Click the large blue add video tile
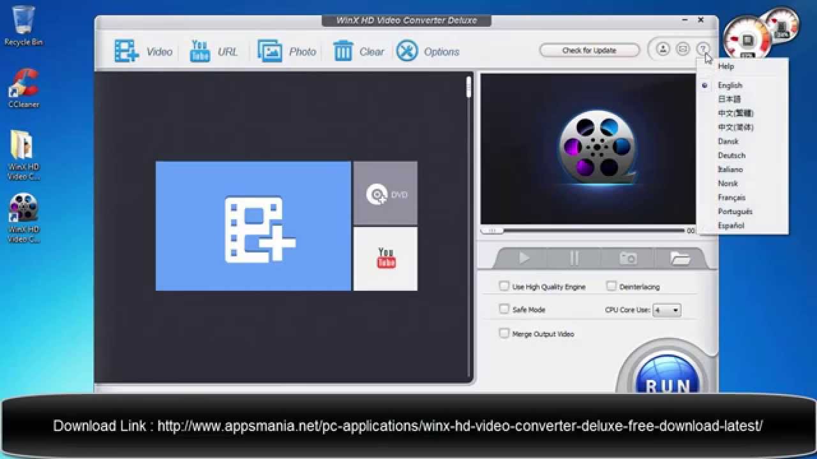The image size is (817, 459). coord(253,226)
